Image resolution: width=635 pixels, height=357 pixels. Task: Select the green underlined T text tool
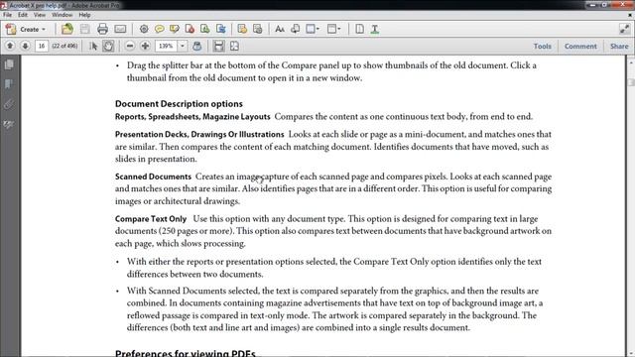[375, 29]
